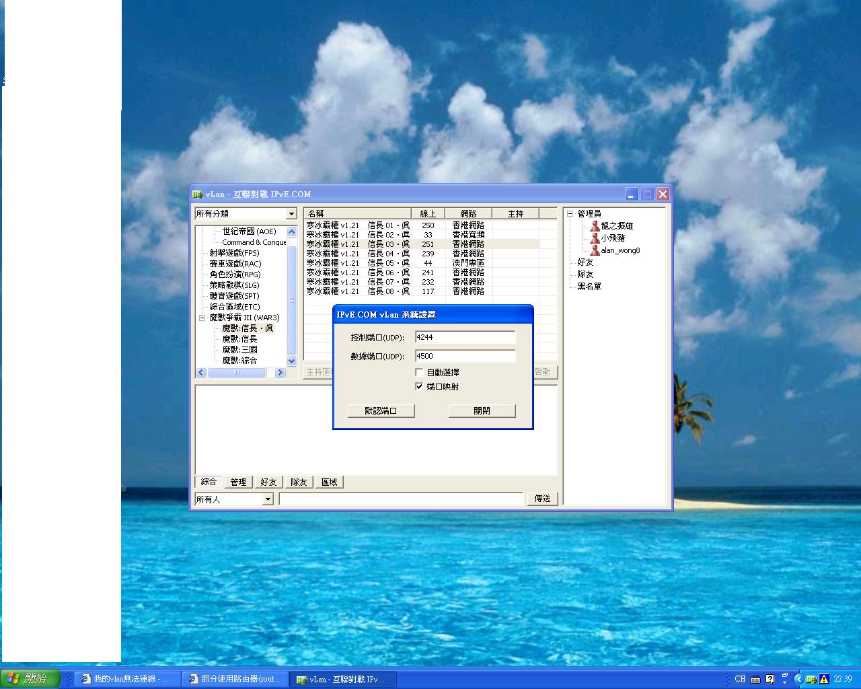Click the category tree horizontal scrollbar thumb
Screen dimensions: 861x689
tap(236, 372)
